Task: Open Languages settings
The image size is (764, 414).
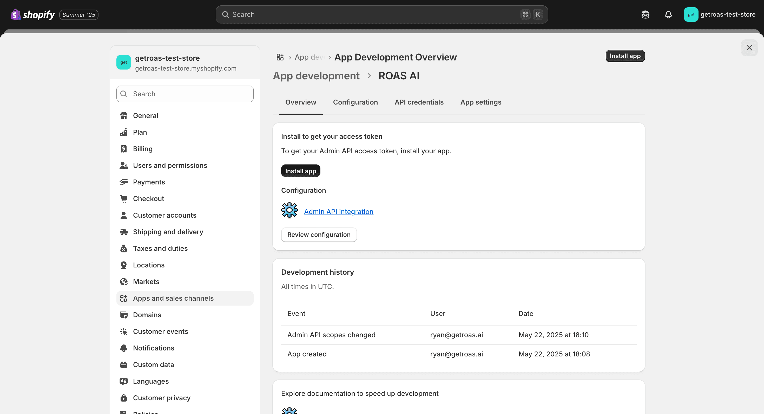Action: pos(185,381)
